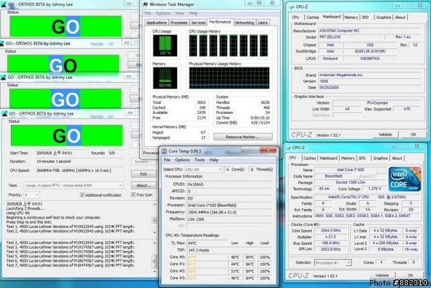Open the View menu in Task Manager
The width and height of the screenshot is (431, 288).
(180, 13)
